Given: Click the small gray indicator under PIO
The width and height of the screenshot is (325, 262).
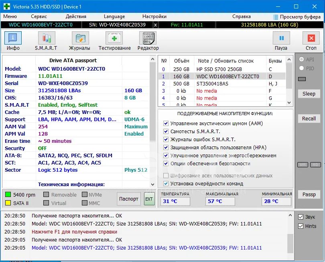Looking at the screenshot, I should tap(302, 79).
